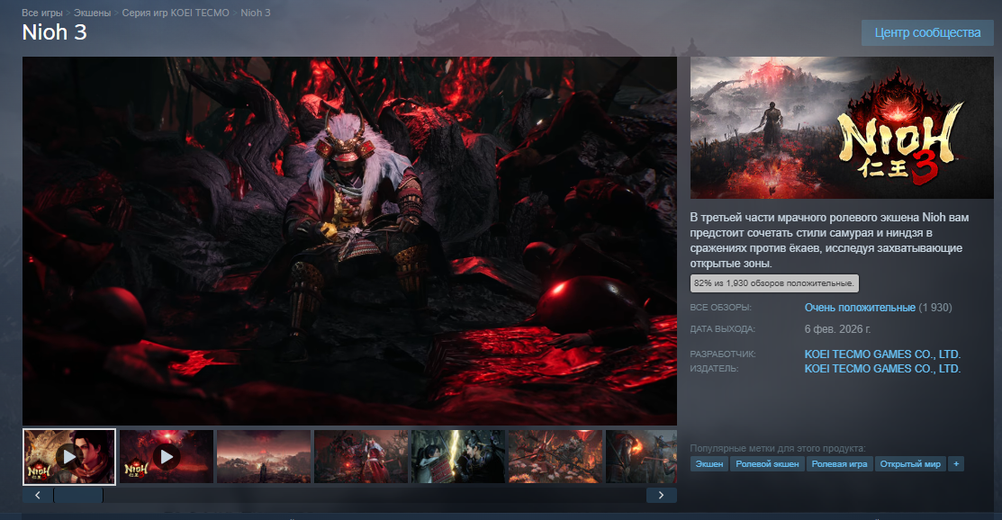Expand more tags with the plus button
The image size is (1002, 520).
[955, 464]
